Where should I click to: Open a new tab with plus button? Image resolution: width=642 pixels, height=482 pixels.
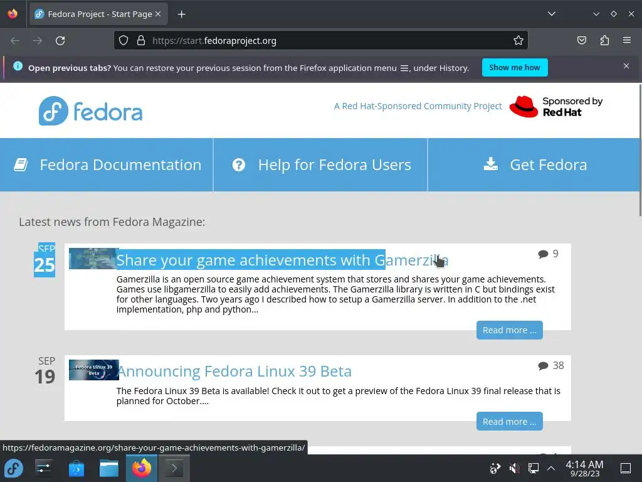pos(181,14)
